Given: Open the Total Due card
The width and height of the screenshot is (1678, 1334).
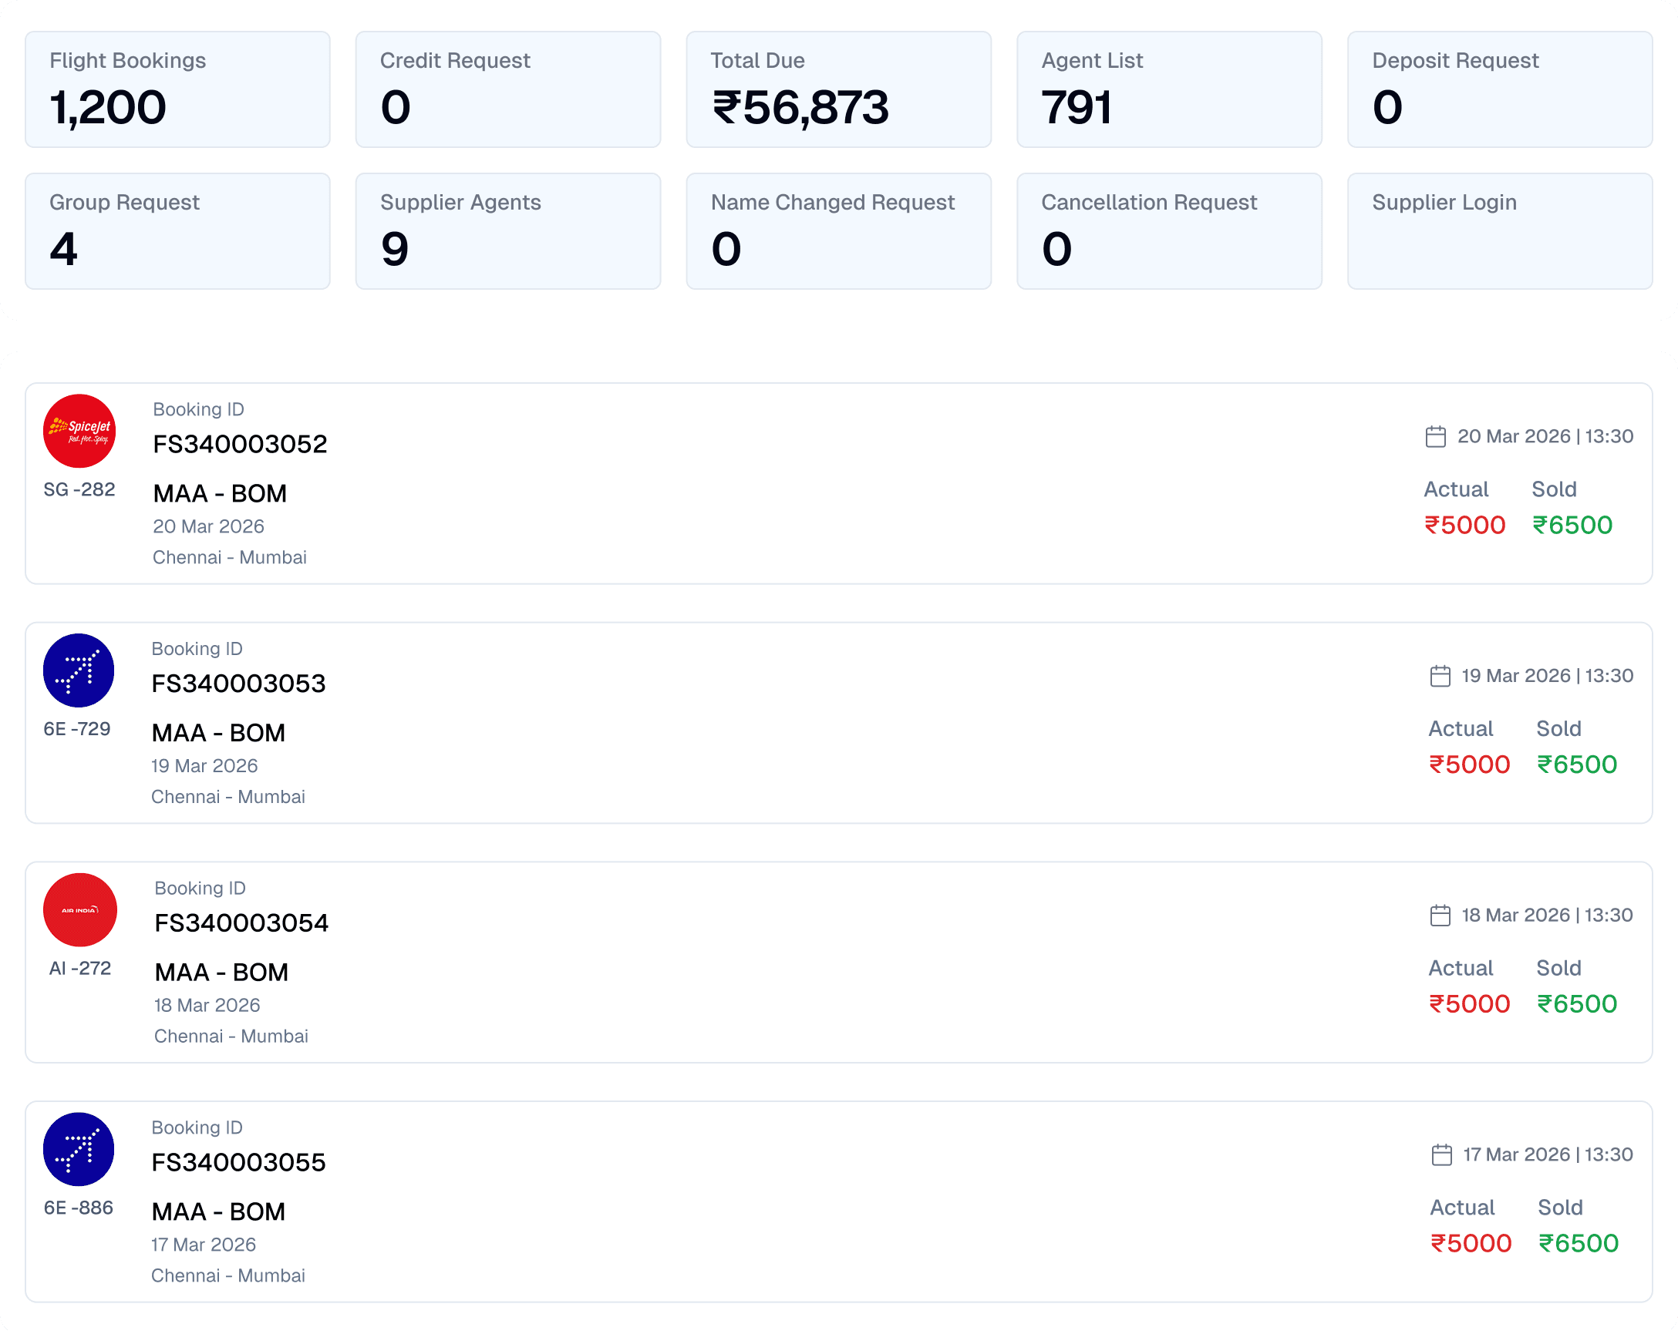Looking at the screenshot, I should tap(839, 89).
